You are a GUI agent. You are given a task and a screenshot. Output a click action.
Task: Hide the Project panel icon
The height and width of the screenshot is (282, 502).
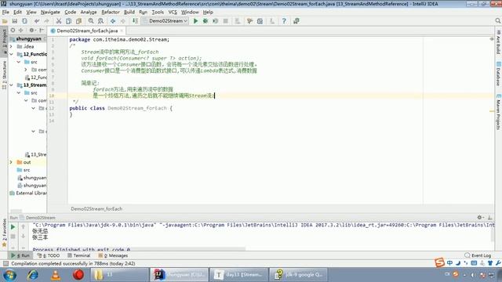[42, 30]
